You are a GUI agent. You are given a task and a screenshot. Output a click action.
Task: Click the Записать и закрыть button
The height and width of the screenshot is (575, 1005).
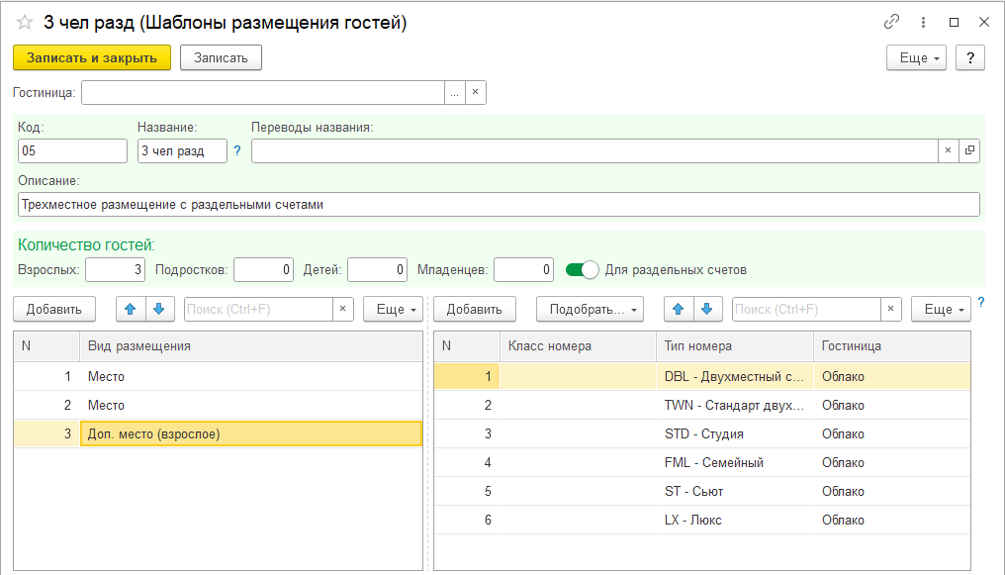click(x=92, y=58)
